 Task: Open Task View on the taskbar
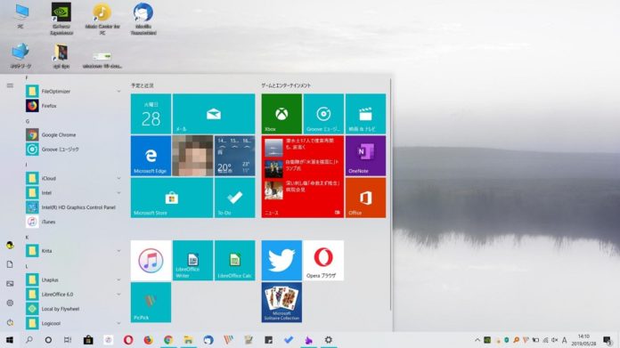(68, 340)
